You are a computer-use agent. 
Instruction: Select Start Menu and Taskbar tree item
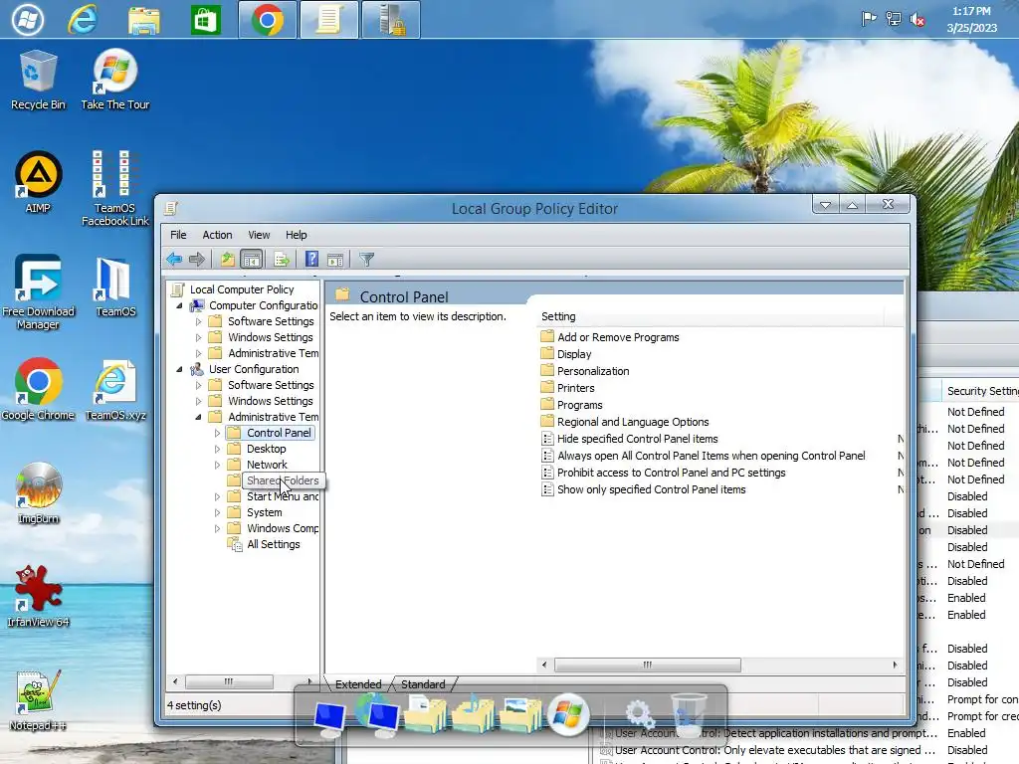click(282, 496)
